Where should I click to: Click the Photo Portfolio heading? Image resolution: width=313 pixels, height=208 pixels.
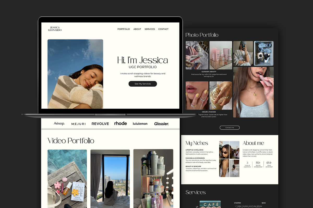(x=202, y=35)
